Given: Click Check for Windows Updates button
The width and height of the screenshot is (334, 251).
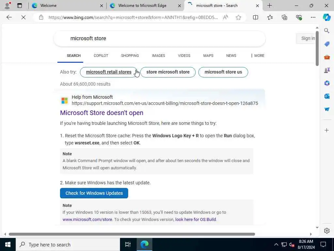Looking at the screenshot, I should pos(94,193).
